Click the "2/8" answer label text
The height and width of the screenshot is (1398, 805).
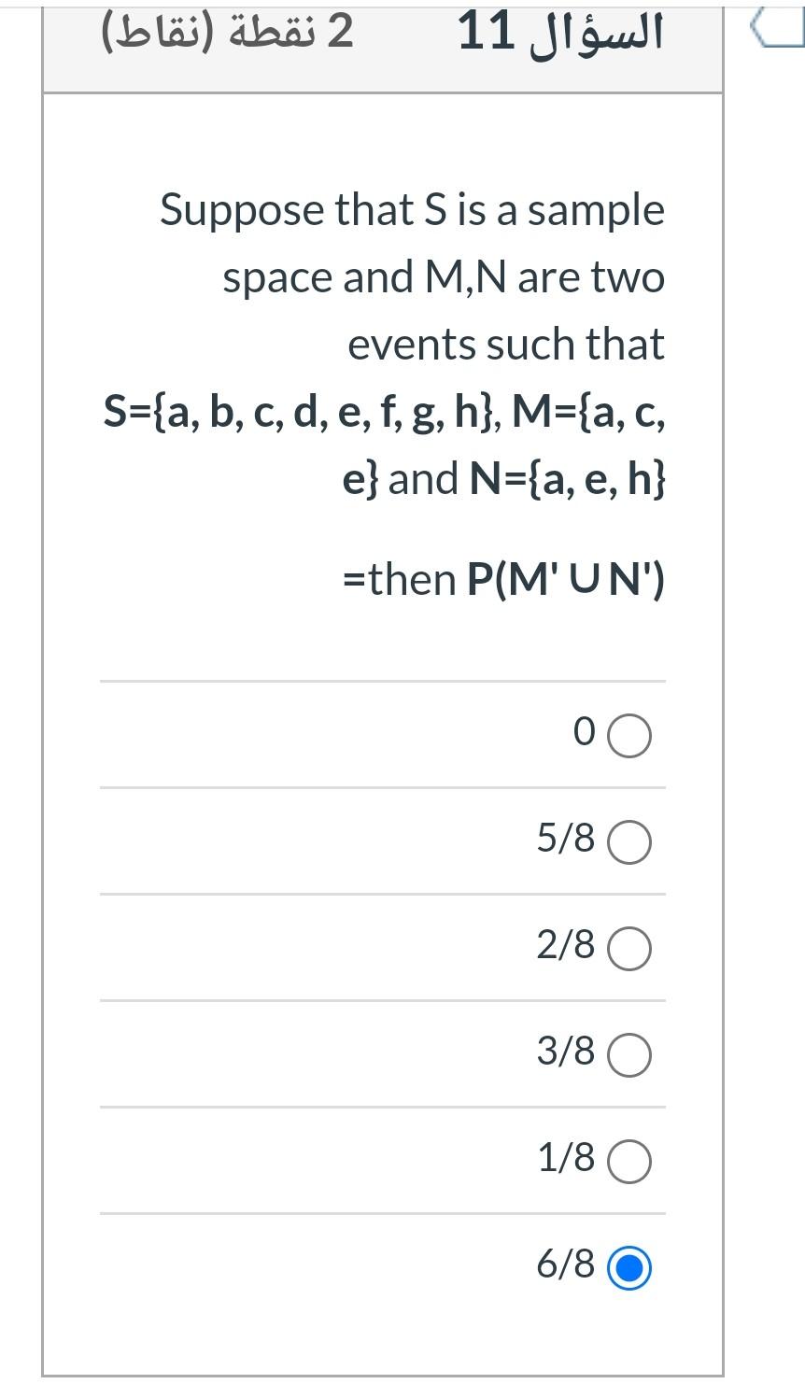point(566,945)
